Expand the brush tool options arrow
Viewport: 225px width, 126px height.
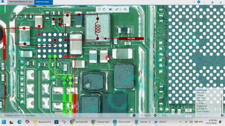pos(120,9)
